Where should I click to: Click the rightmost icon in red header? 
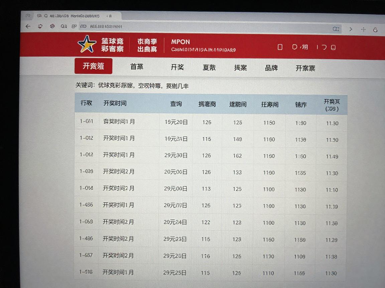point(333,47)
